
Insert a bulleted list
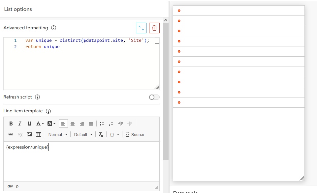click(x=102, y=124)
